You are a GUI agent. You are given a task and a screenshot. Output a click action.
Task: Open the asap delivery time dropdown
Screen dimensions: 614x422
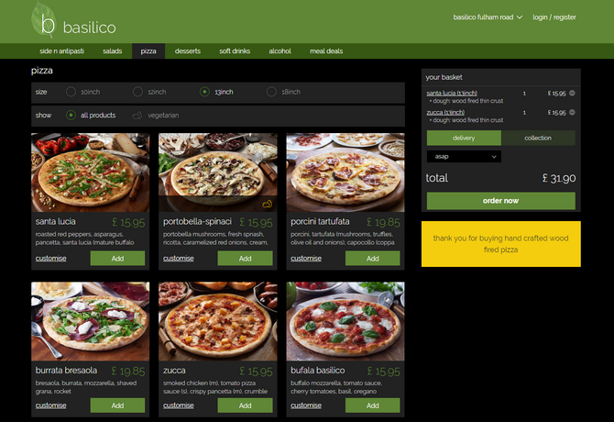[464, 157]
